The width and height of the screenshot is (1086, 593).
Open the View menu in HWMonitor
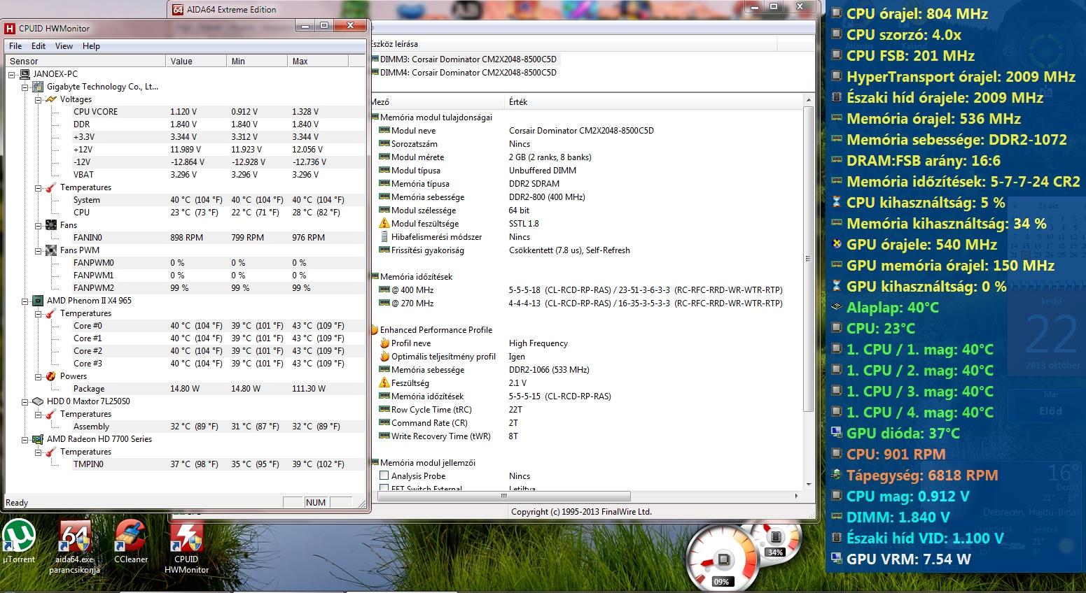point(64,46)
